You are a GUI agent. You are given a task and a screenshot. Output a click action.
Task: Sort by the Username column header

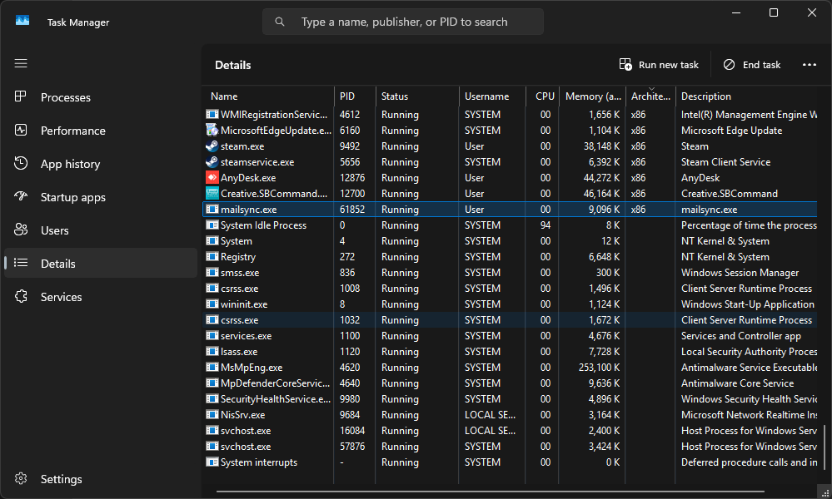(492, 96)
